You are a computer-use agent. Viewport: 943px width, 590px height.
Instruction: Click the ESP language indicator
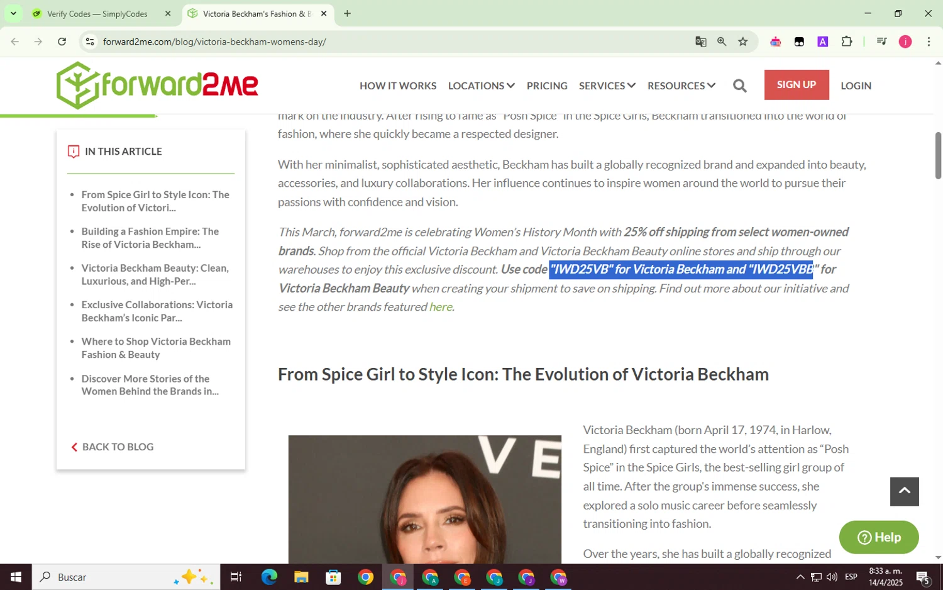pyautogui.click(x=851, y=577)
